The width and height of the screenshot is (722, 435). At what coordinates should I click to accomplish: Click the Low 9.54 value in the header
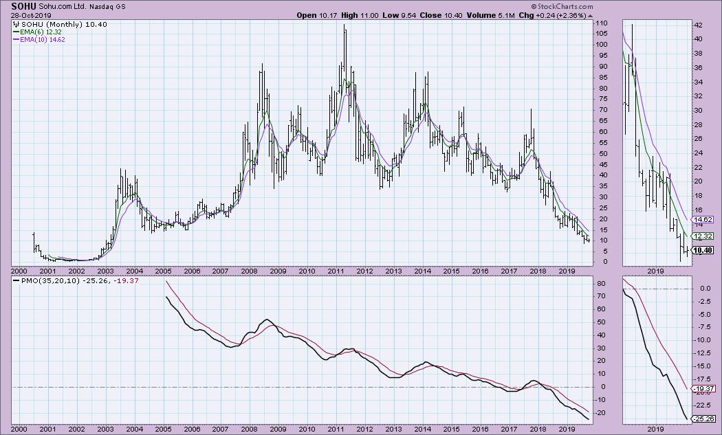click(400, 15)
